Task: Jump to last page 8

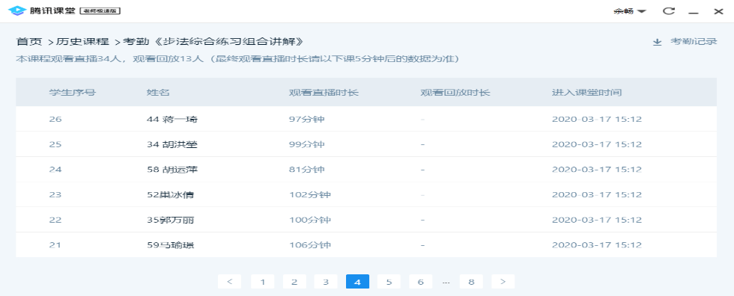Action: 471,282
